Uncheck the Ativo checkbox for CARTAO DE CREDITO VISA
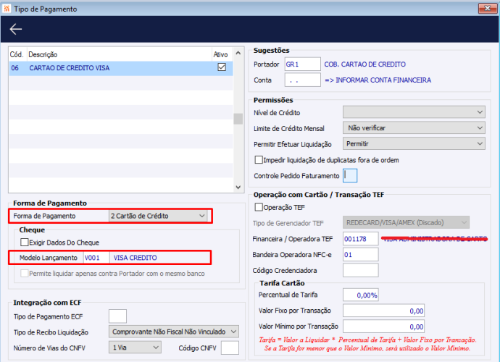This screenshot has height=362, width=500. click(x=222, y=67)
